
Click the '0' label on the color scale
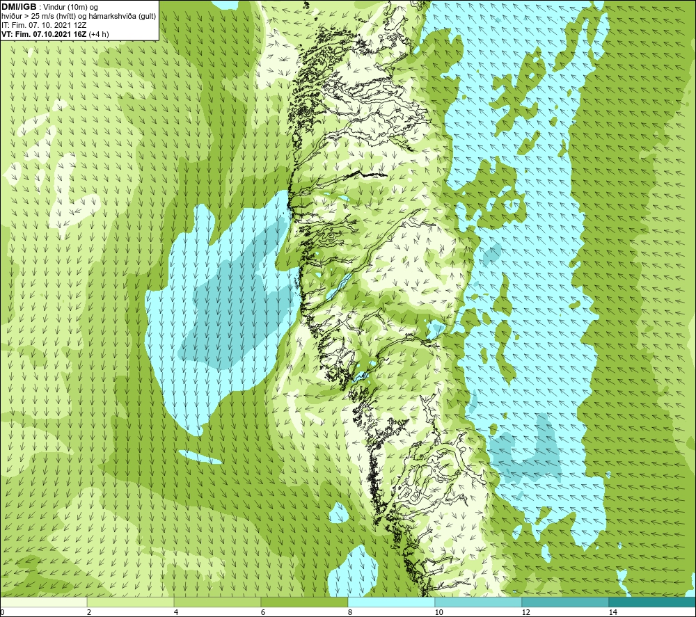pyautogui.click(x=2, y=612)
